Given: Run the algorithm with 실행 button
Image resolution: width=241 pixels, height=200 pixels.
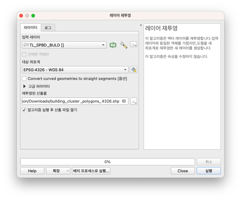Looking at the screenshot, I should (208, 171).
